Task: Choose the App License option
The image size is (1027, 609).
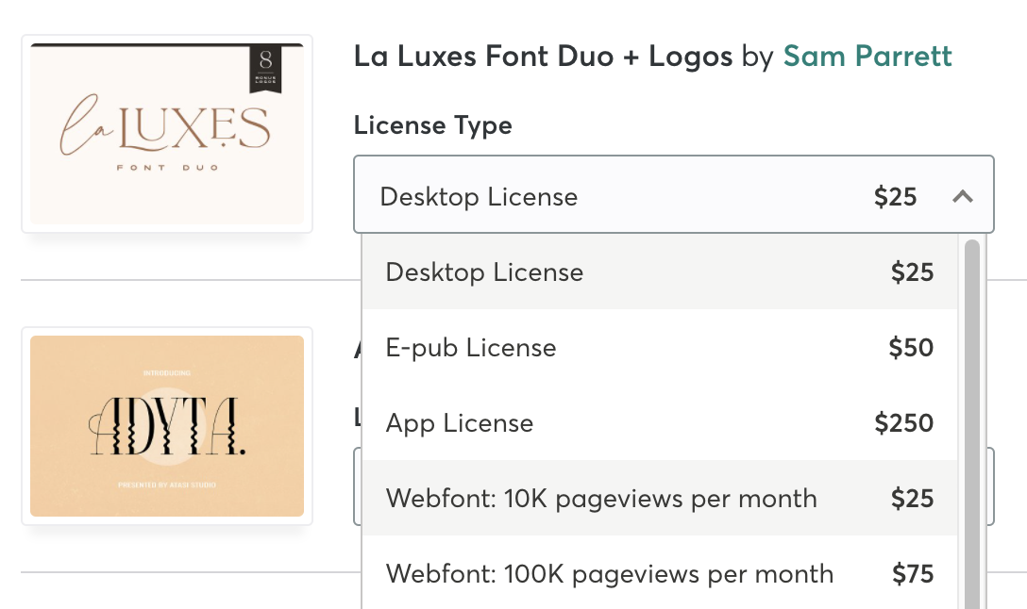Action: click(660, 422)
